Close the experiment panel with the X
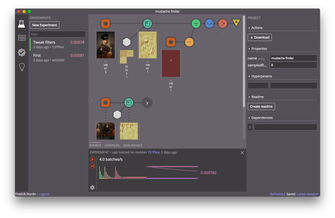Image resolution: width=335 pixels, height=218 pixels. coord(242,153)
